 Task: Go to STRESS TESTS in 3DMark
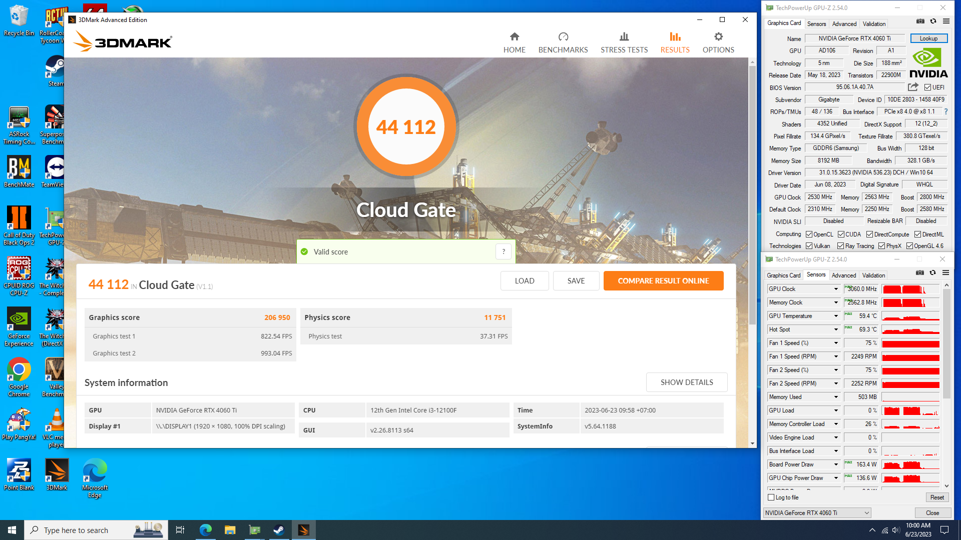[x=624, y=43]
